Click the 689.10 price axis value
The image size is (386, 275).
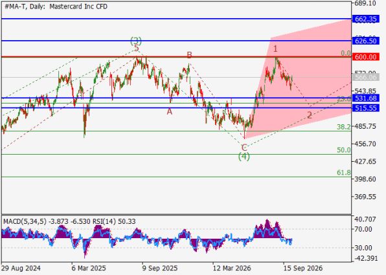click(365, 3)
